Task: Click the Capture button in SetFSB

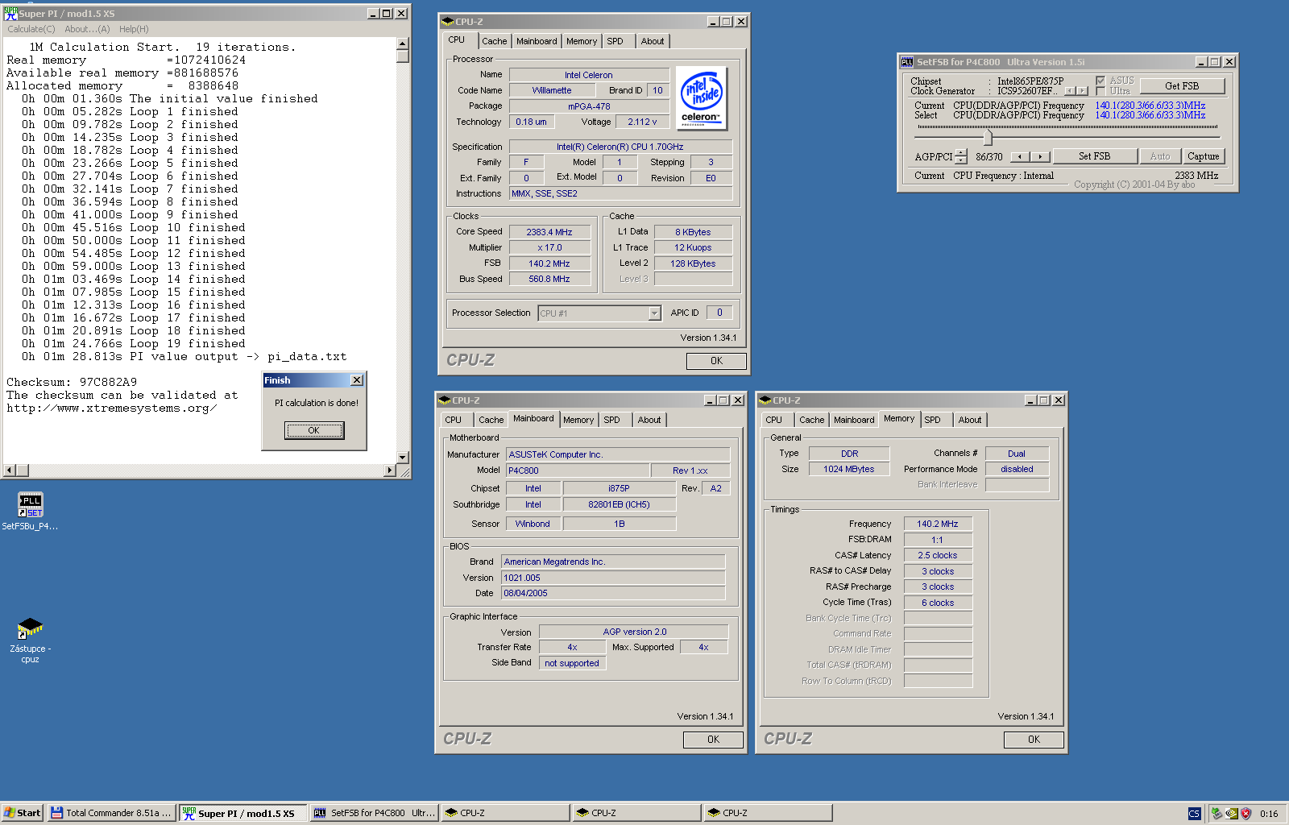Action: [1203, 156]
